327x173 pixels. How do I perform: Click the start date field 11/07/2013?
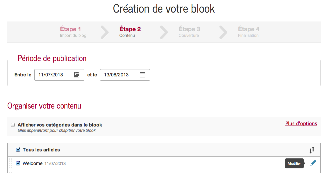[x=53, y=75]
